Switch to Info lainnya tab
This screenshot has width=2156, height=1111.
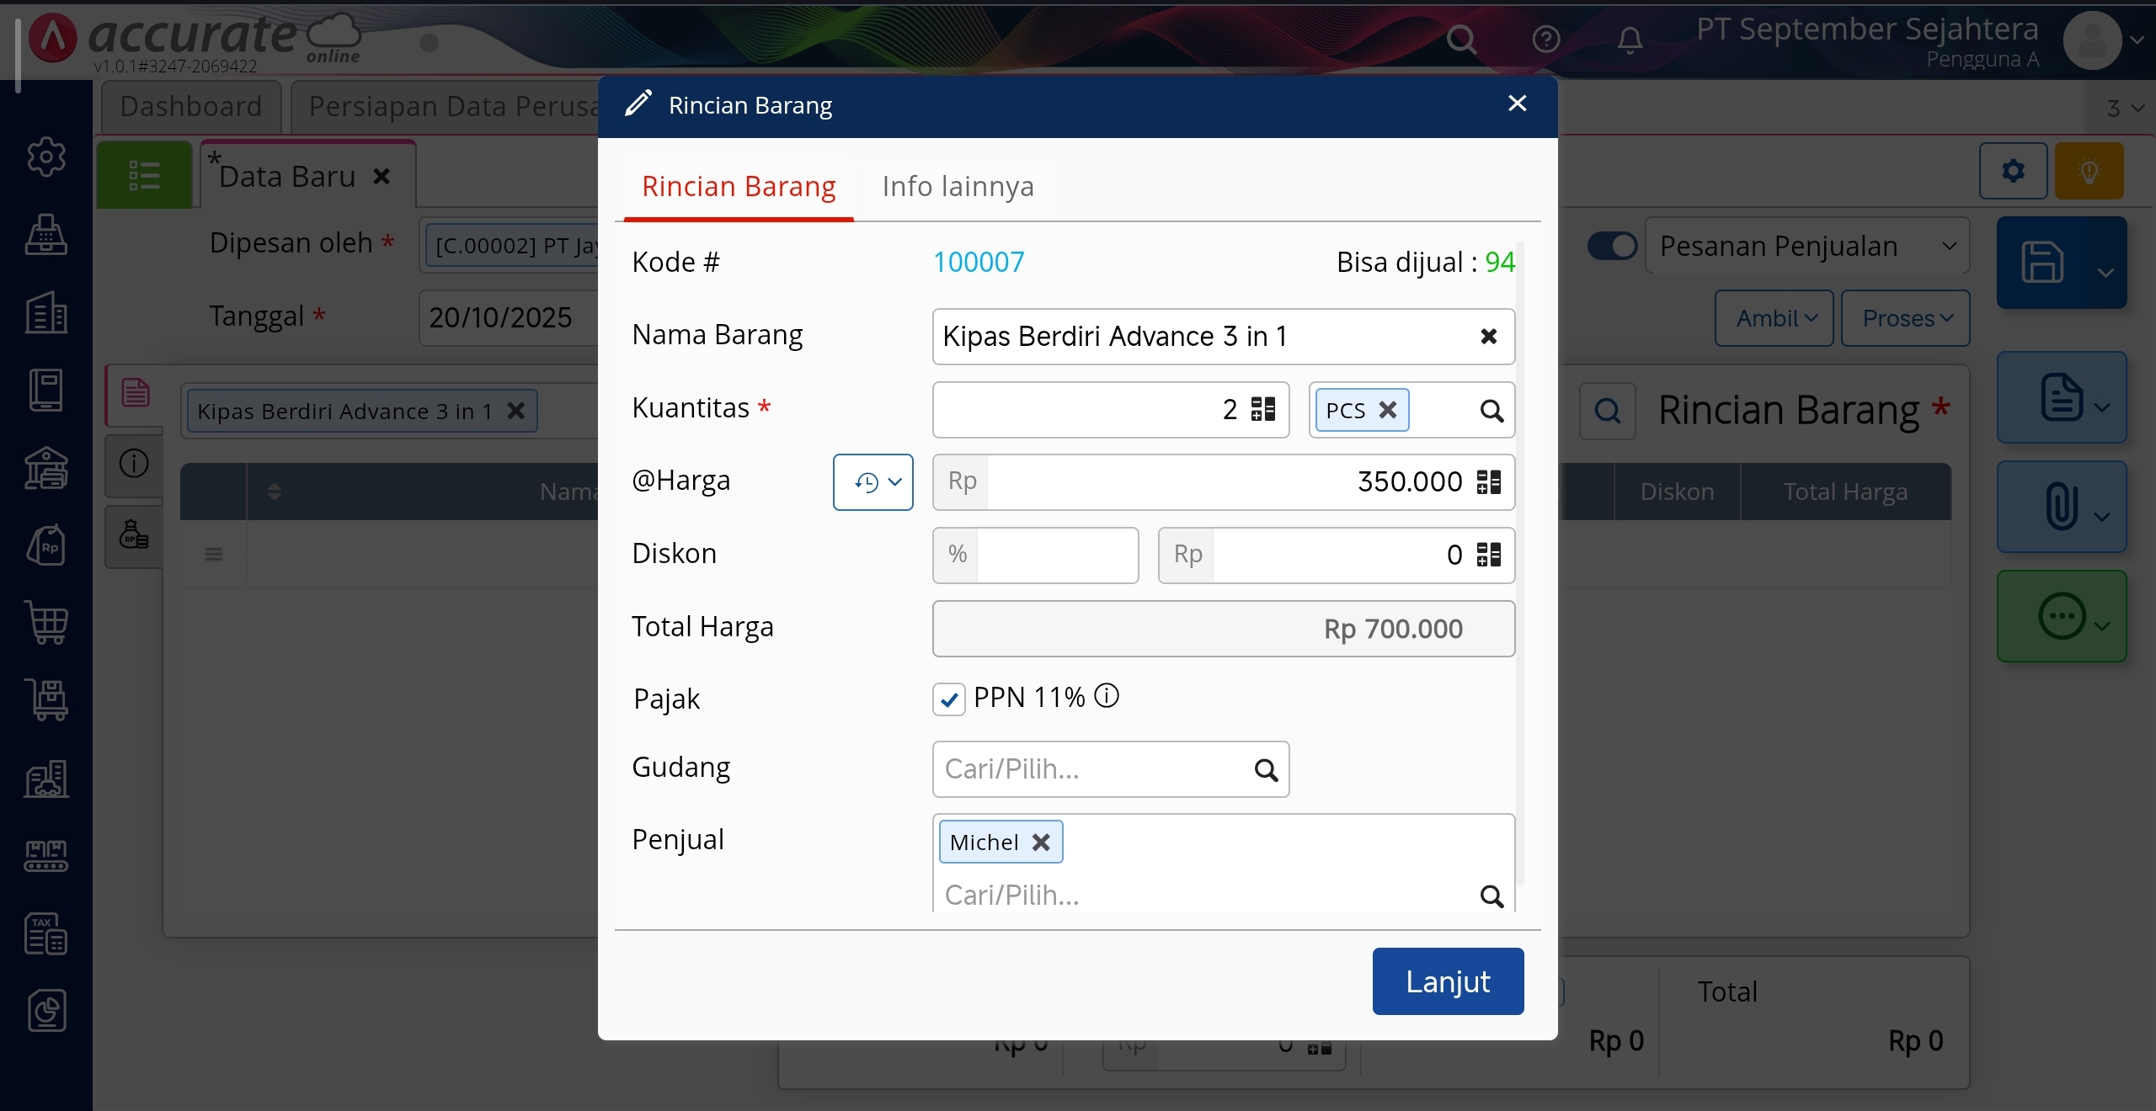click(958, 186)
